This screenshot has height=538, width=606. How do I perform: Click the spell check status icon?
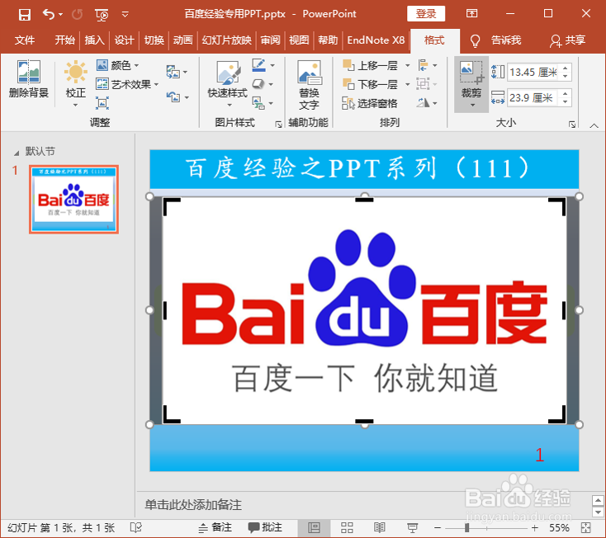point(136,527)
